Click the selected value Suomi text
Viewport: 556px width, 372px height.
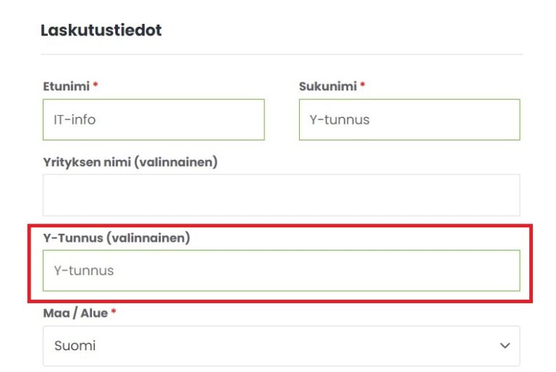click(x=75, y=346)
